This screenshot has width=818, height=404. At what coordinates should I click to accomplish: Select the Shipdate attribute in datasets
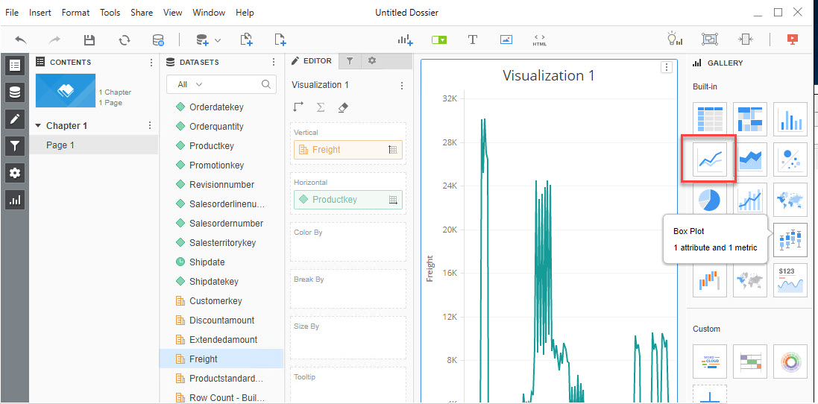(x=207, y=262)
